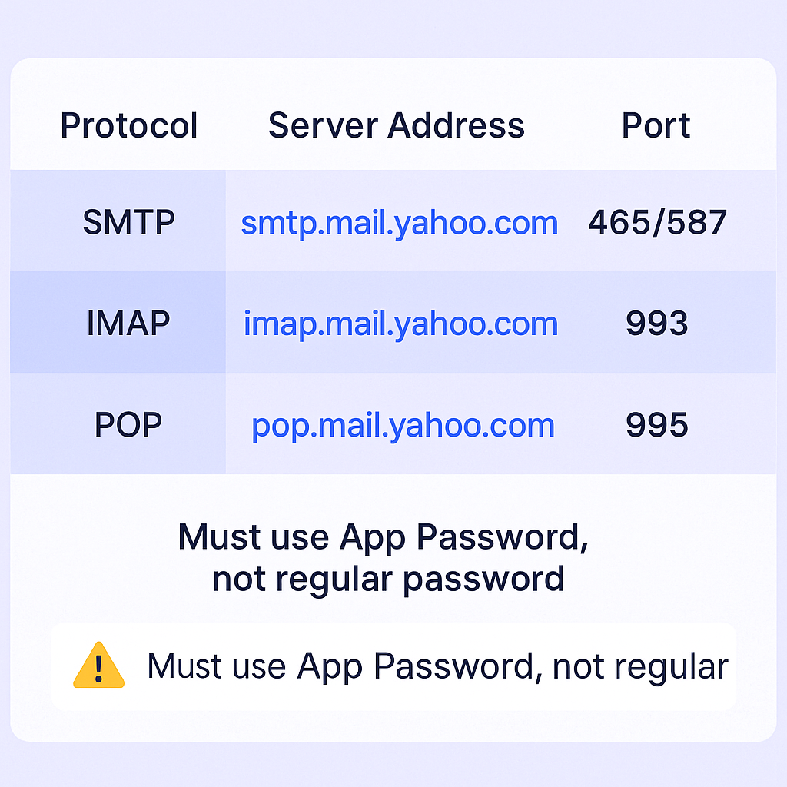This screenshot has width=787, height=787.
Task: Click 'Must use' in the warning banner
Action: tap(217, 666)
